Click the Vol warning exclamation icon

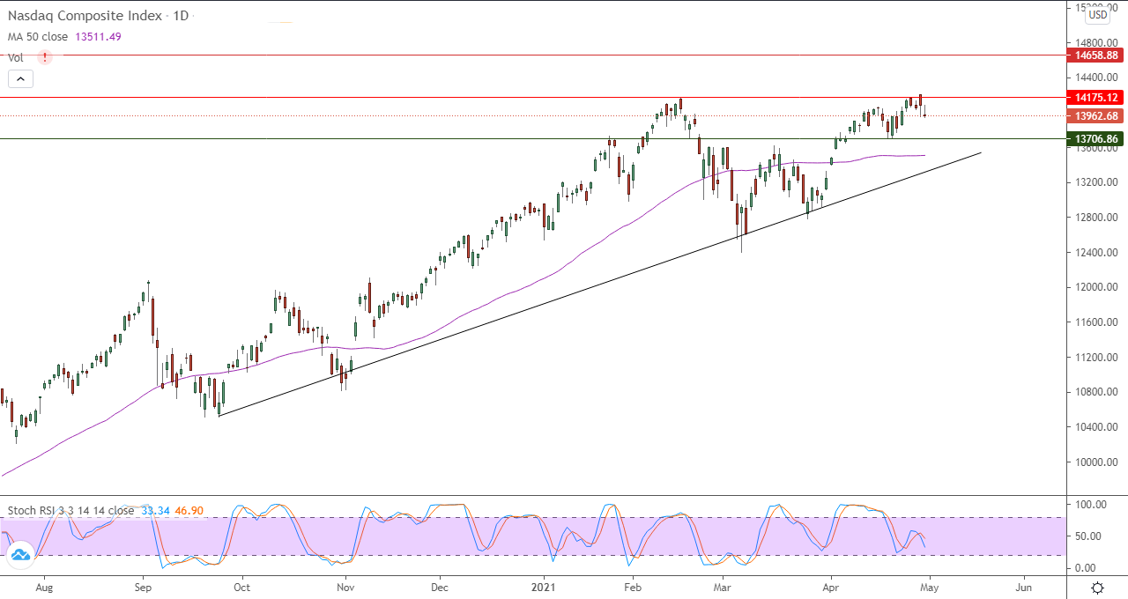[45, 57]
